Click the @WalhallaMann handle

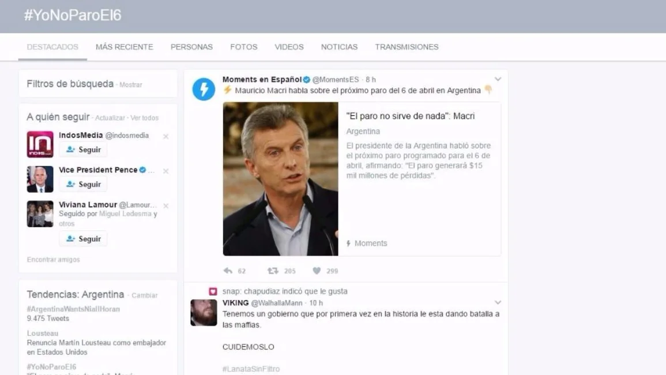(x=277, y=303)
